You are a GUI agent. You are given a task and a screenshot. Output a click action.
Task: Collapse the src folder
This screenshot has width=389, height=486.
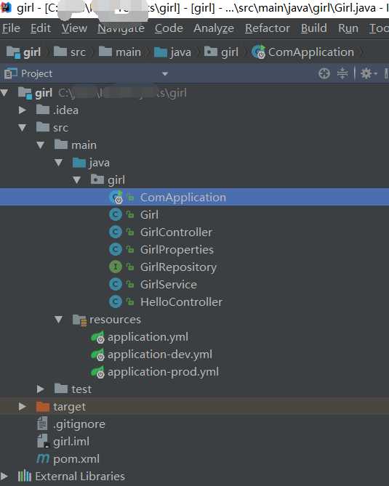pos(23,128)
